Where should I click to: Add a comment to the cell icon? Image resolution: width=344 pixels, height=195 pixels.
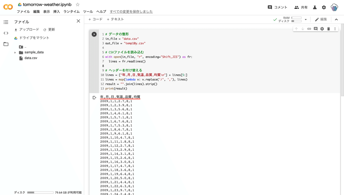coord(316,29)
